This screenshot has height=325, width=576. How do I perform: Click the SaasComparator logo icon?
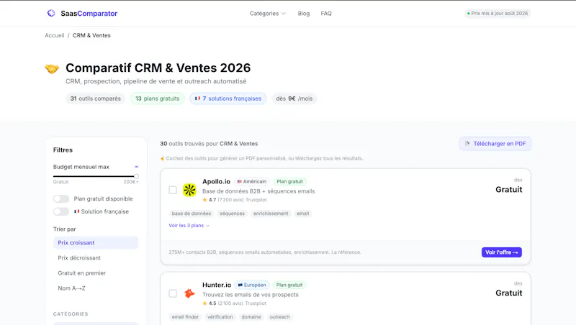(51, 13)
